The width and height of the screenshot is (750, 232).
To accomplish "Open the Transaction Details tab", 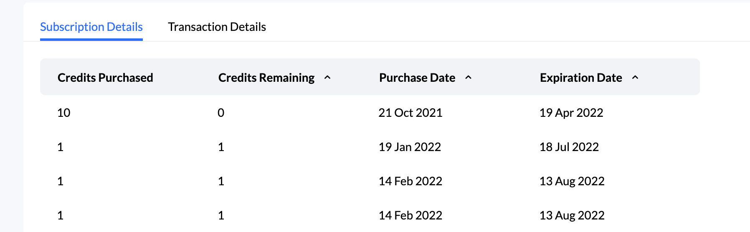I will pos(217,27).
